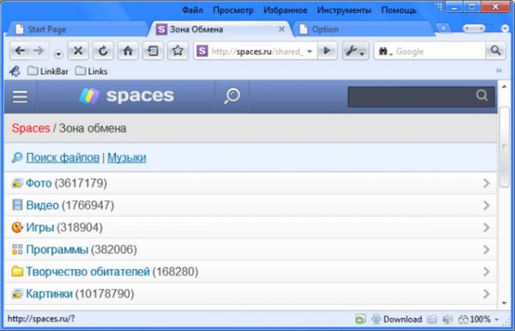This screenshot has height=331, width=515.
Task: Open the Фото category
Action: click(x=251, y=183)
